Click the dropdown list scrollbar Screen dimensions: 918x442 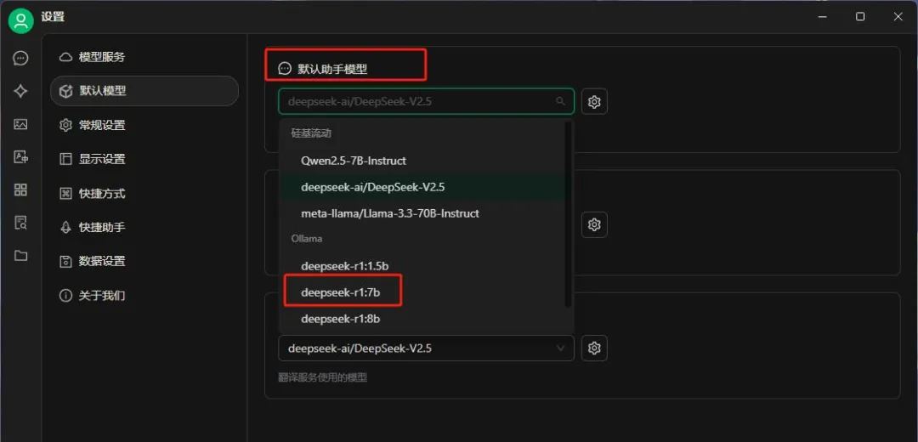coord(568,213)
